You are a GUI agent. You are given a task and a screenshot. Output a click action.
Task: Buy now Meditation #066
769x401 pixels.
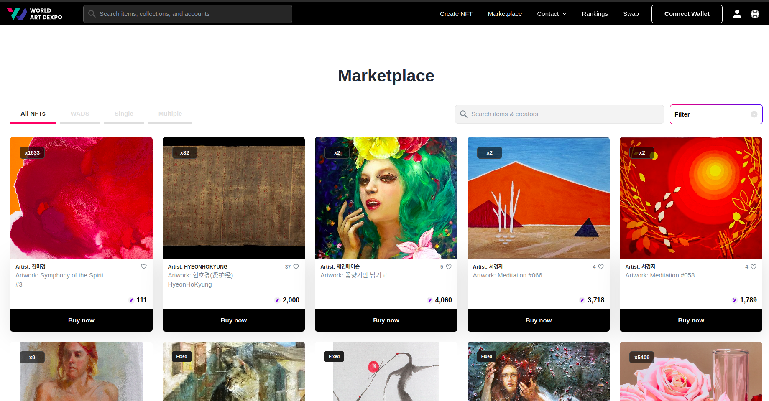click(x=539, y=320)
